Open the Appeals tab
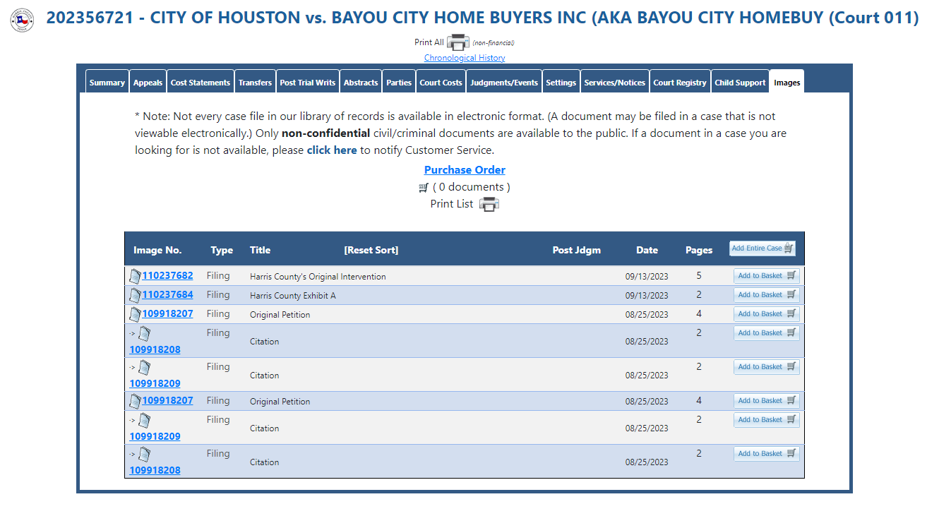 point(148,83)
